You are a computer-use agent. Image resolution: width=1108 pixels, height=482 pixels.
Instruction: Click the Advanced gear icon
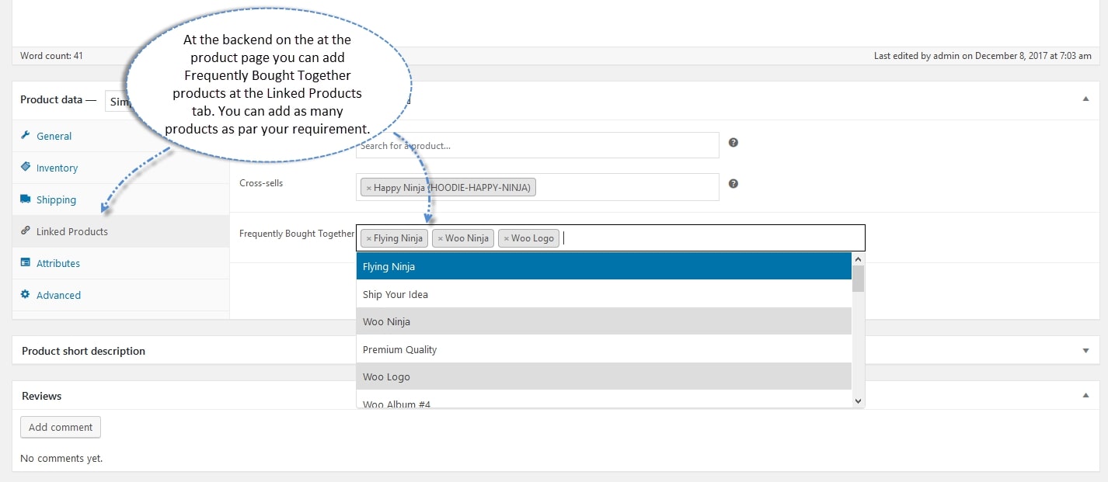26,295
